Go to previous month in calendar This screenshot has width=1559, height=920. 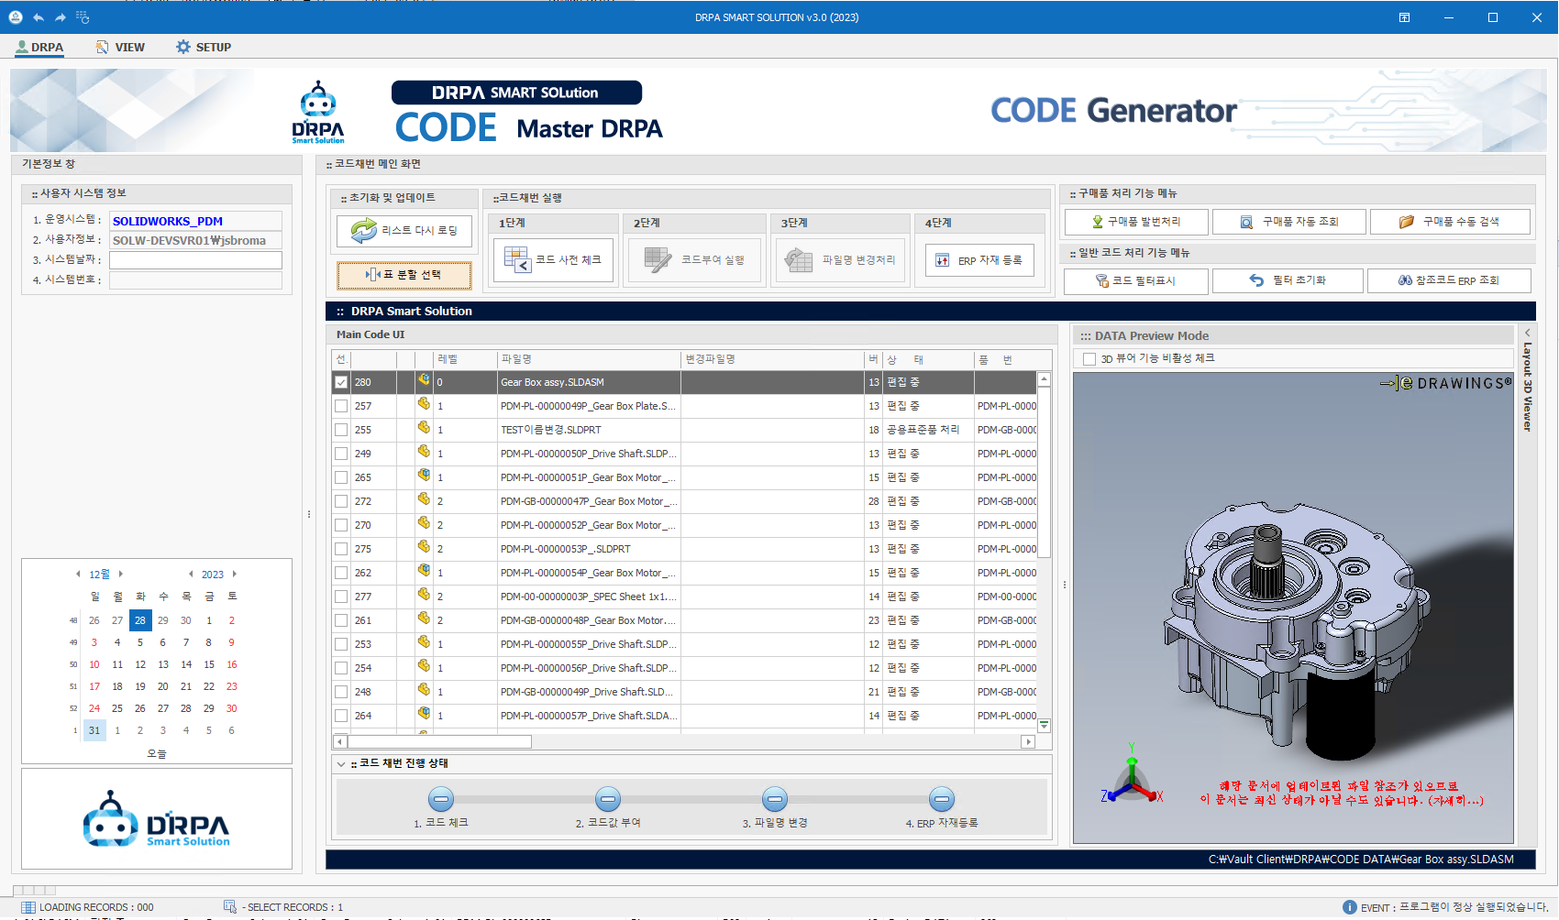(x=78, y=574)
